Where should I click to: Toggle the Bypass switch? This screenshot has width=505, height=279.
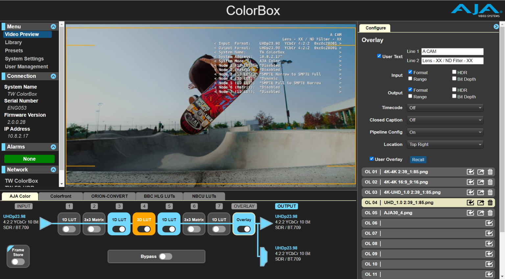click(x=166, y=256)
